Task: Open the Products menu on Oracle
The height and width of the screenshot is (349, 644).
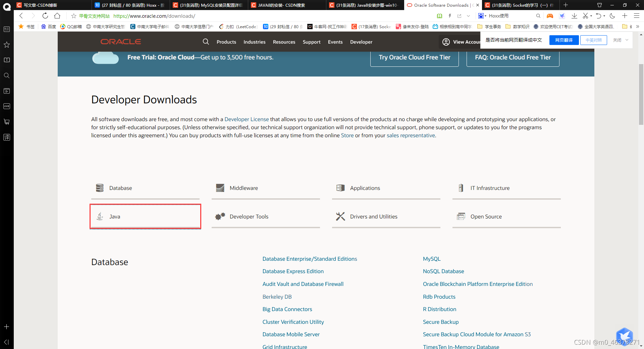Action: (226, 42)
